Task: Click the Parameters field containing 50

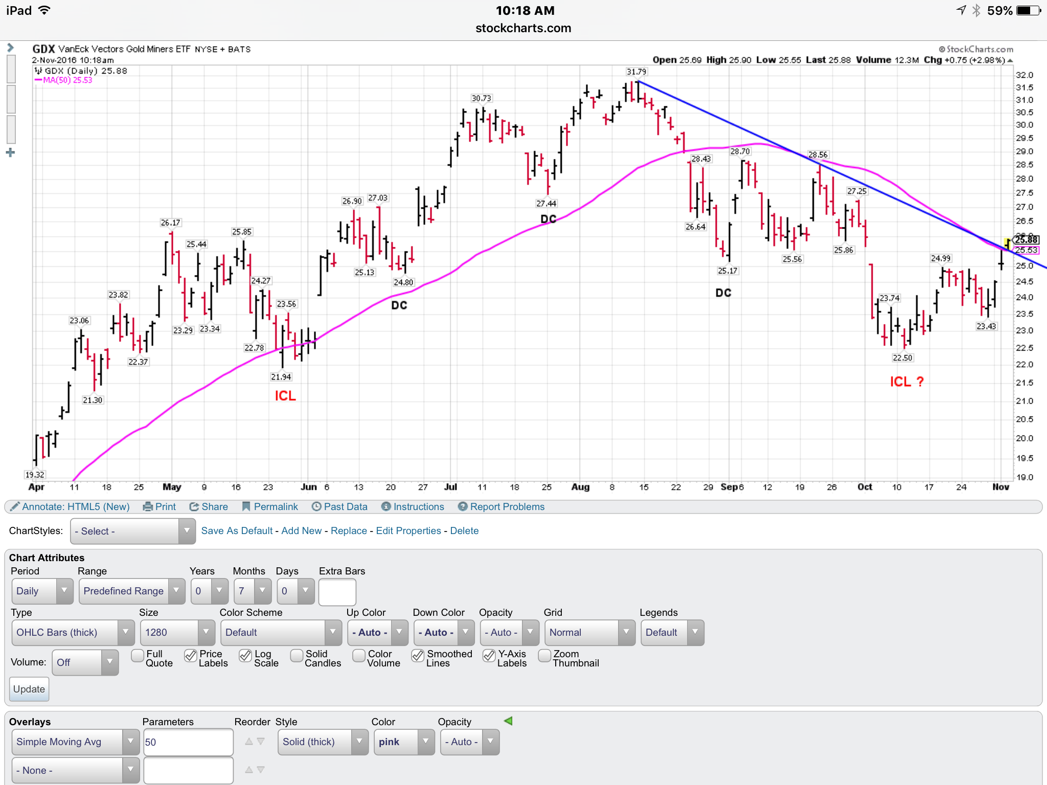Action: click(188, 742)
